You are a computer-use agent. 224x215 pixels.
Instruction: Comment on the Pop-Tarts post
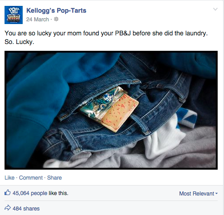(x=31, y=178)
